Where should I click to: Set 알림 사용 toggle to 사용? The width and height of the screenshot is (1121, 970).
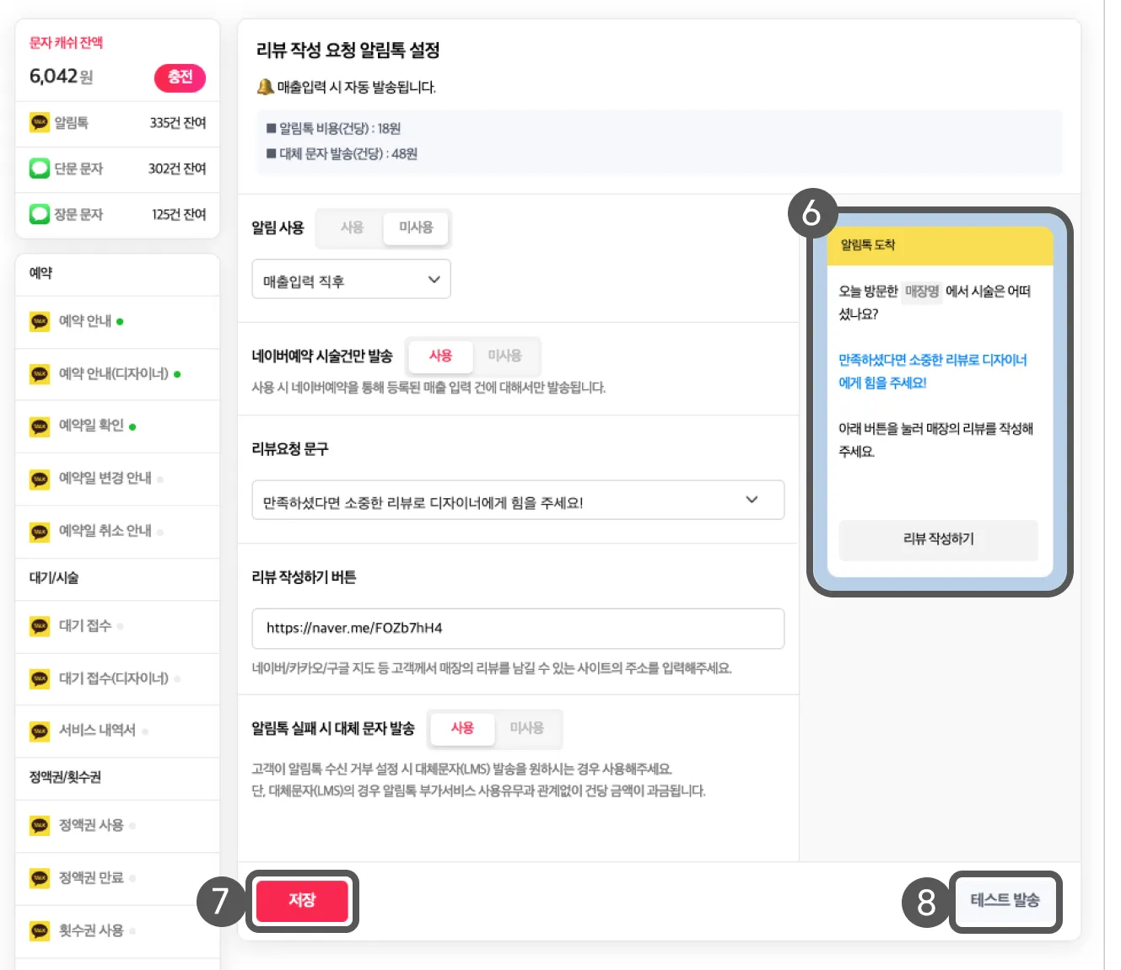[x=352, y=228]
